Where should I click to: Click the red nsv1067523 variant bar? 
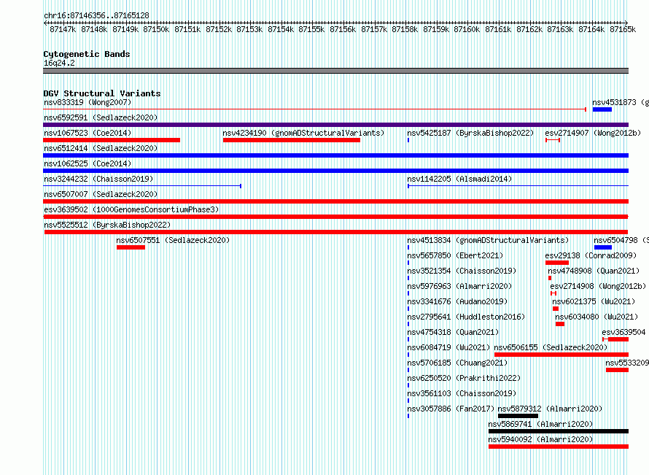(x=112, y=140)
